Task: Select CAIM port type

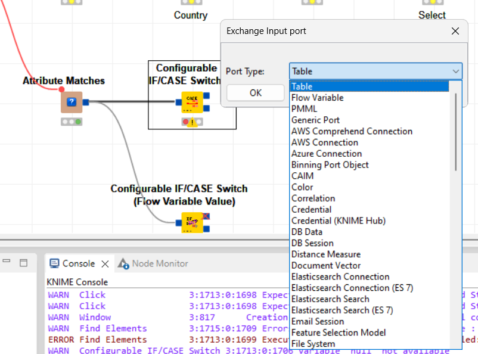Action: click(370, 176)
